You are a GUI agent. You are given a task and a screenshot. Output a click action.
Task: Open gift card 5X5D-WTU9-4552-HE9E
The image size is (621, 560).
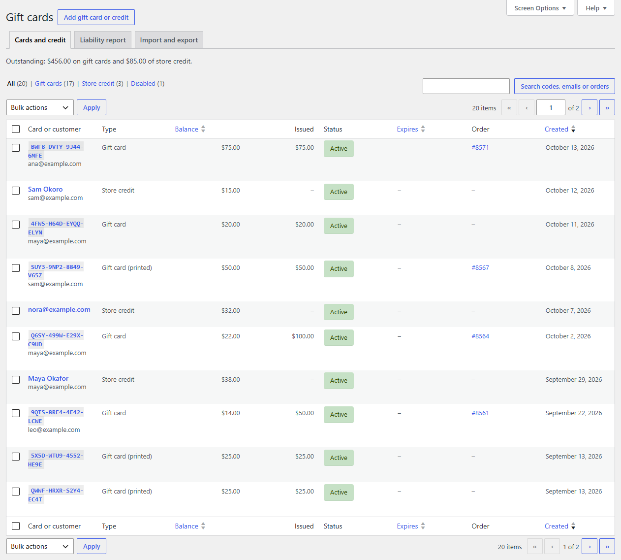pyautogui.click(x=56, y=460)
